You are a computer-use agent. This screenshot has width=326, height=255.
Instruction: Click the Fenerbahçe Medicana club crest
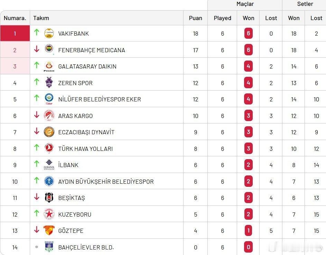click(49, 50)
